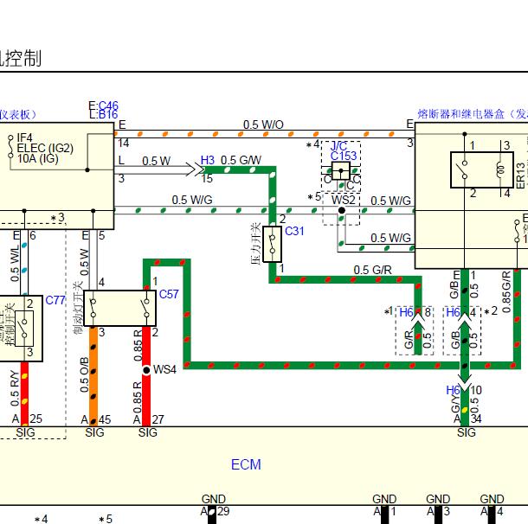Click the 0.5 R/Y wire label
This screenshot has height=524, width=528.
(14, 388)
